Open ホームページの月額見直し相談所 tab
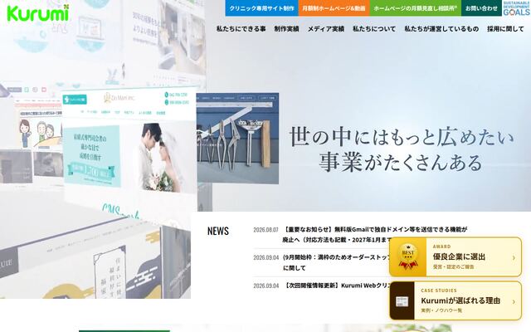Image resolution: width=531 pixels, height=332 pixels. click(416, 8)
